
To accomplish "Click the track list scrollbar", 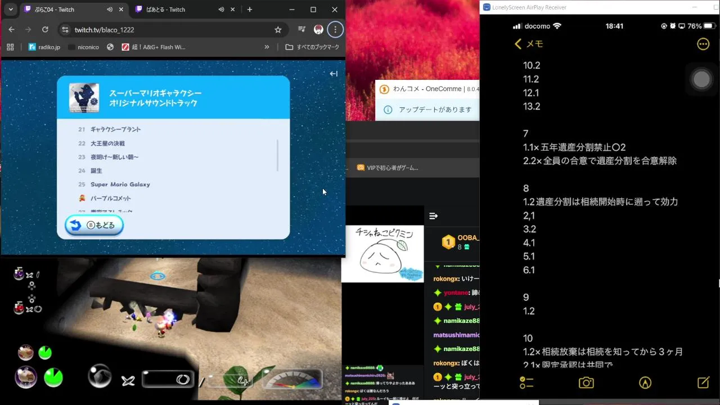I will (x=278, y=155).
